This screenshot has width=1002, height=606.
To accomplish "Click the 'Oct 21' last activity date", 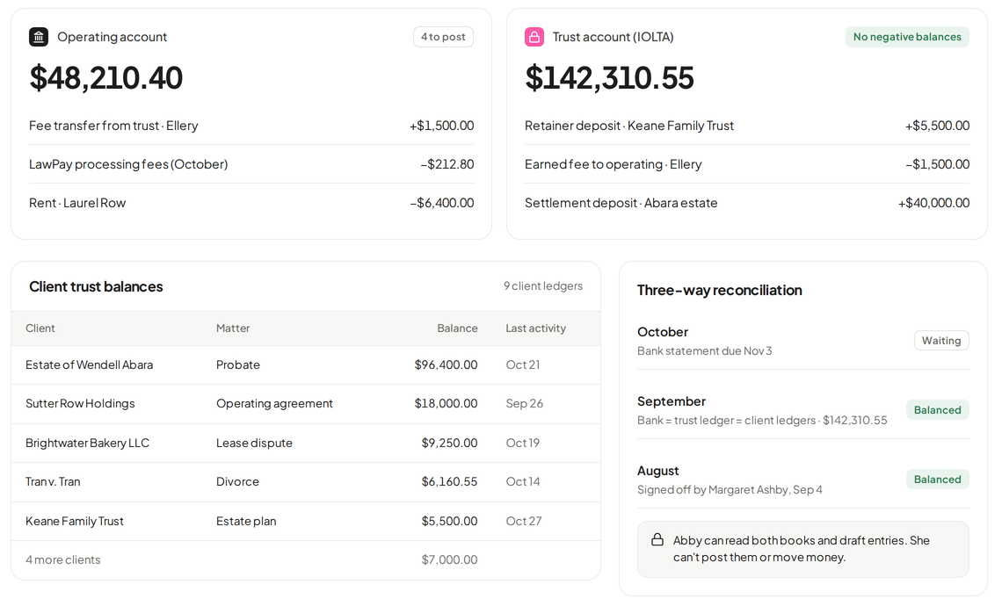I will click(523, 365).
